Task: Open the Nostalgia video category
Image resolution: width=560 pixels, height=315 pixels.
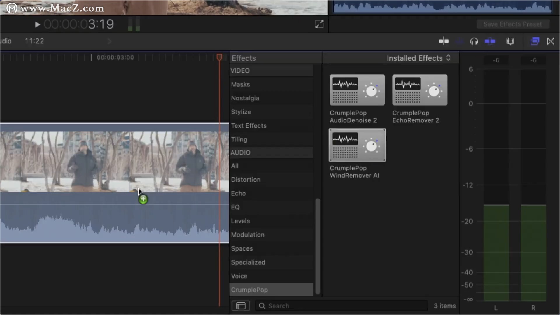Action: (x=245, y=98)
